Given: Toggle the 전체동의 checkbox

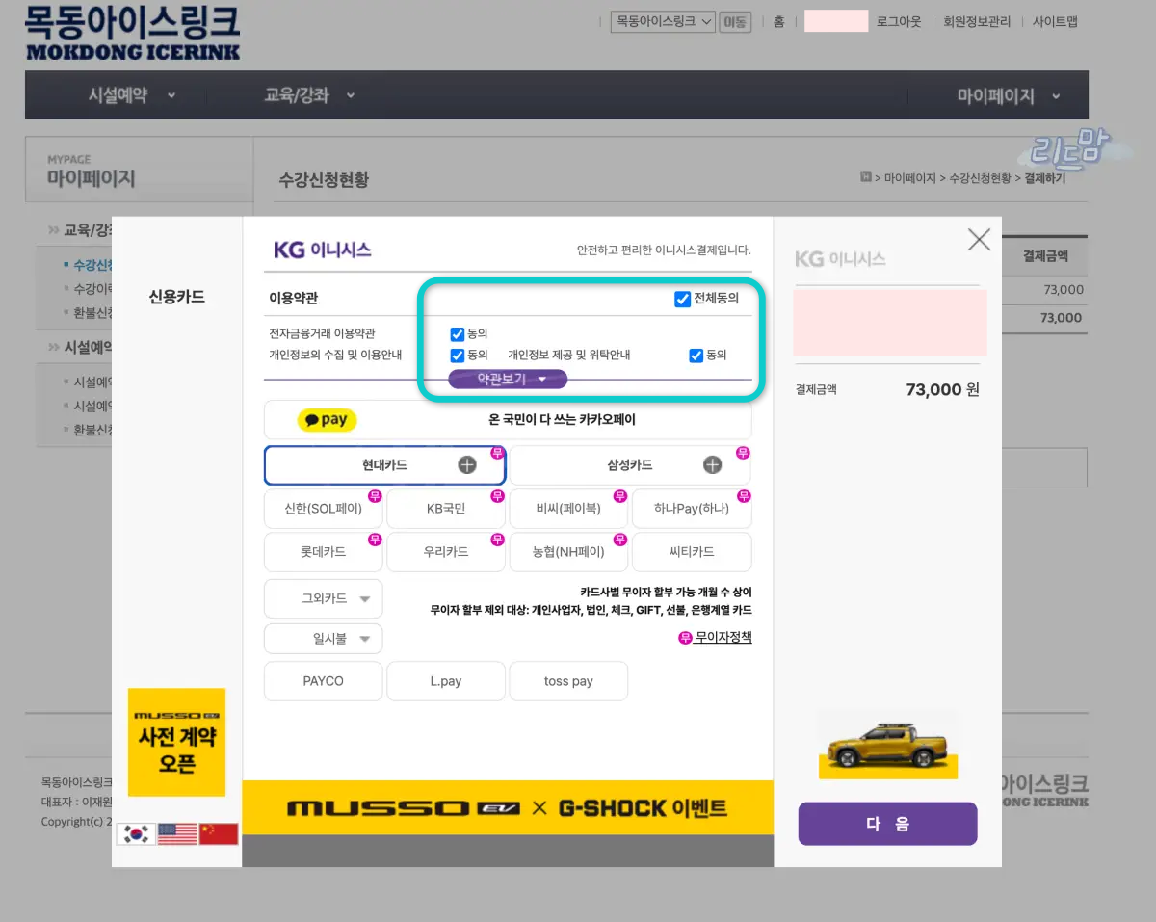Looking at the screenshot, I should tap(683, 299).
